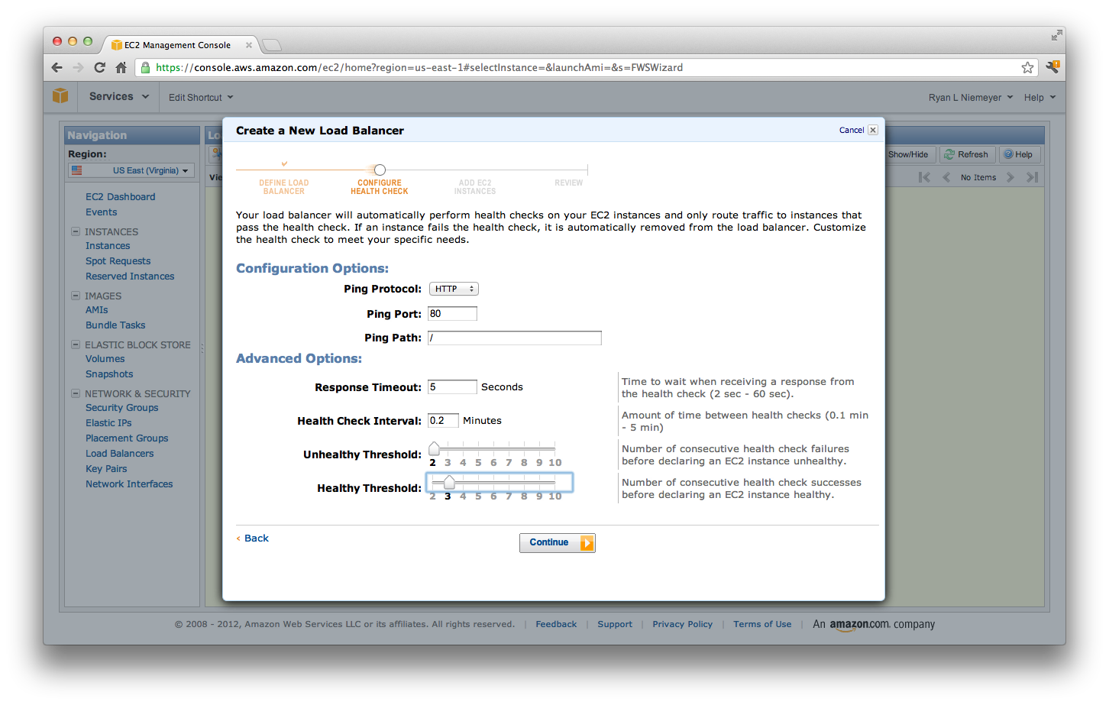Collapse the INSTANCES navigation section

pyautogui.click(x=76, y=231)
